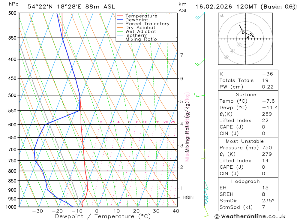
Task: Click the green wind barb at the 1000 hPa level
Action: [x=206, y=212]
